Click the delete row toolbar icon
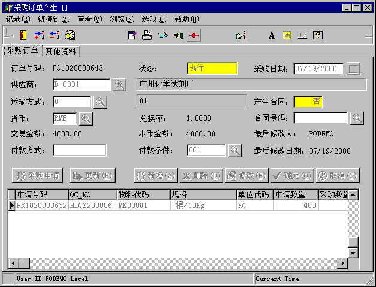The height and width of the screenshot is (287, 376). pos(54,35)
